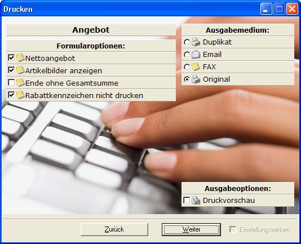The height and width of the screenshot is (244, 301).
Task: Minimize the Drucken dialog window
Action: coord(266,9)
